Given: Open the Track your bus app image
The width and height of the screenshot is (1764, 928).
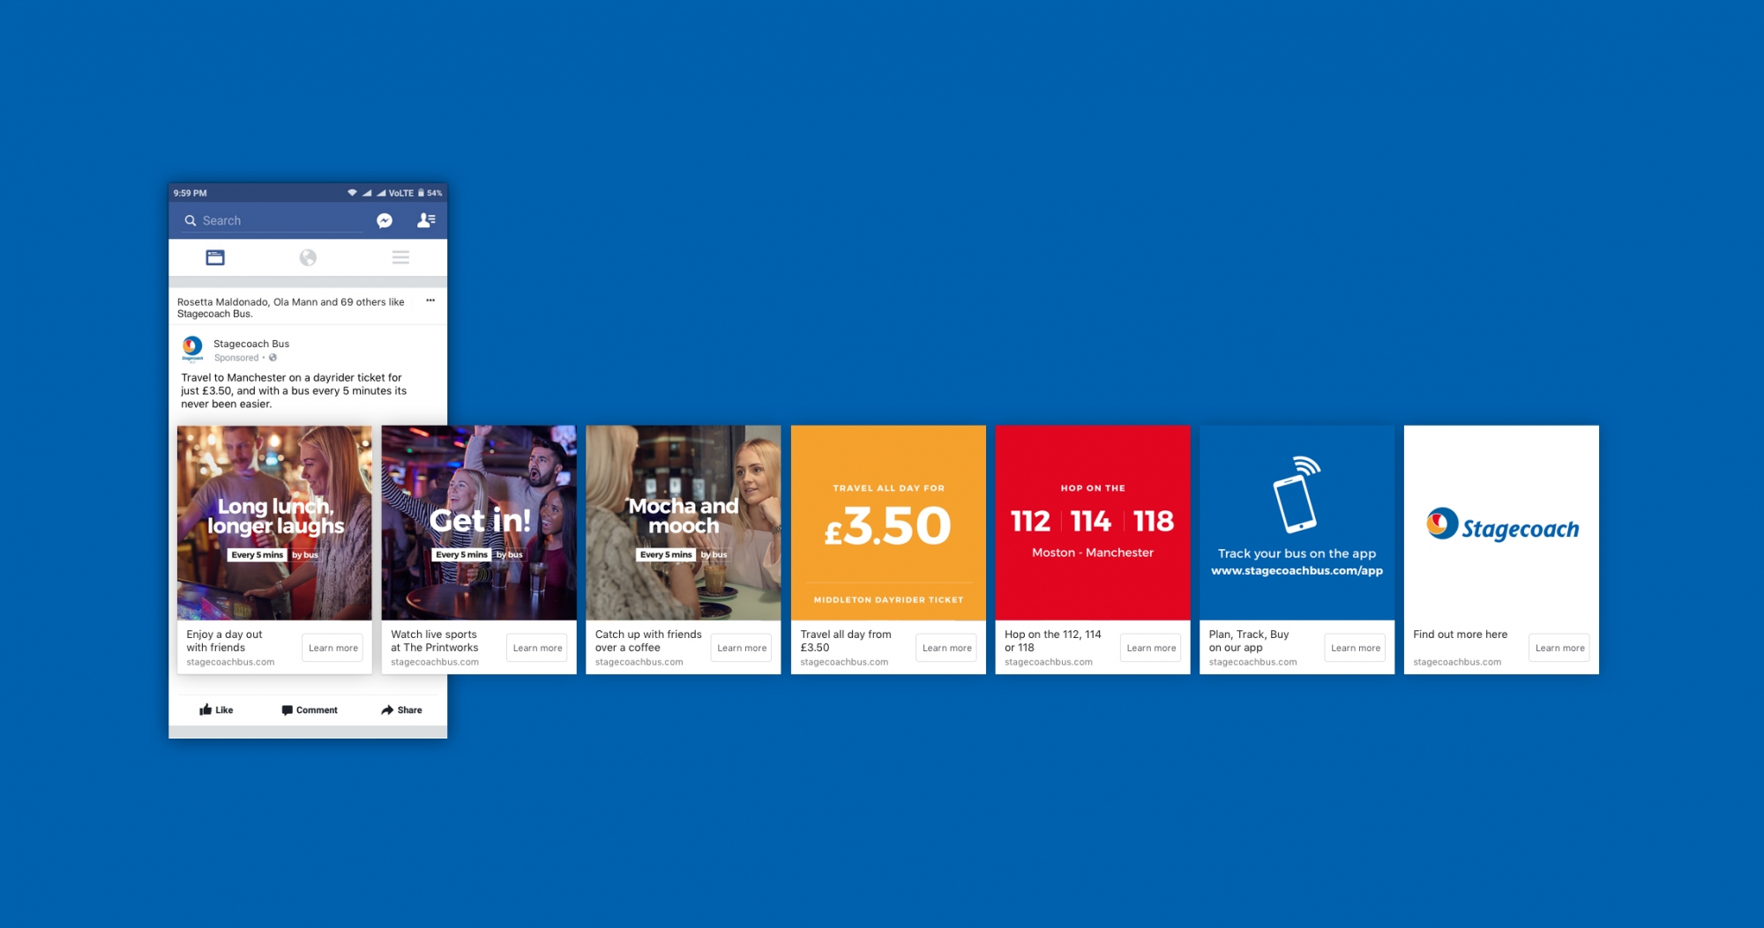Looking at the screenshot, I should [x=1297, y=523].
